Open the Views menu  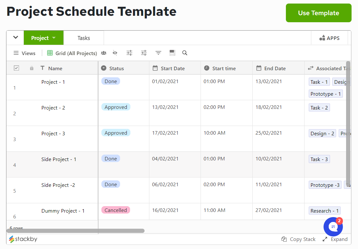(x=24, y=53)
